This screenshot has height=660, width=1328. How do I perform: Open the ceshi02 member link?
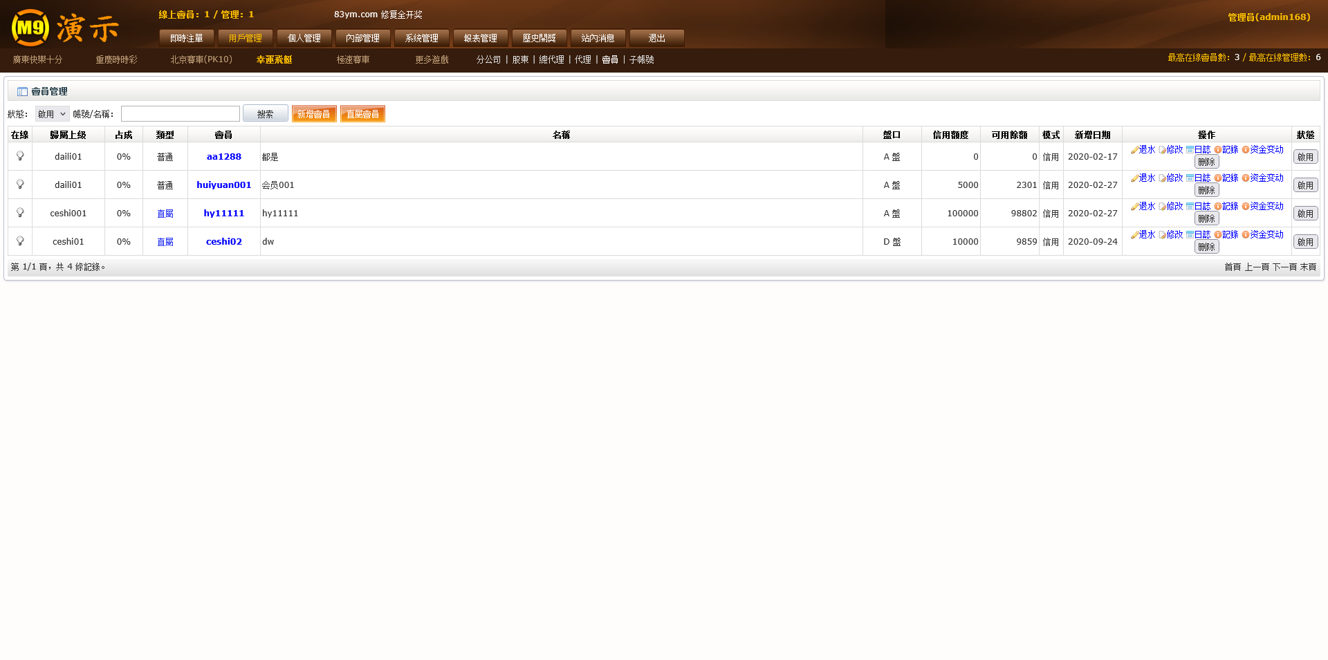click(223, 242)
